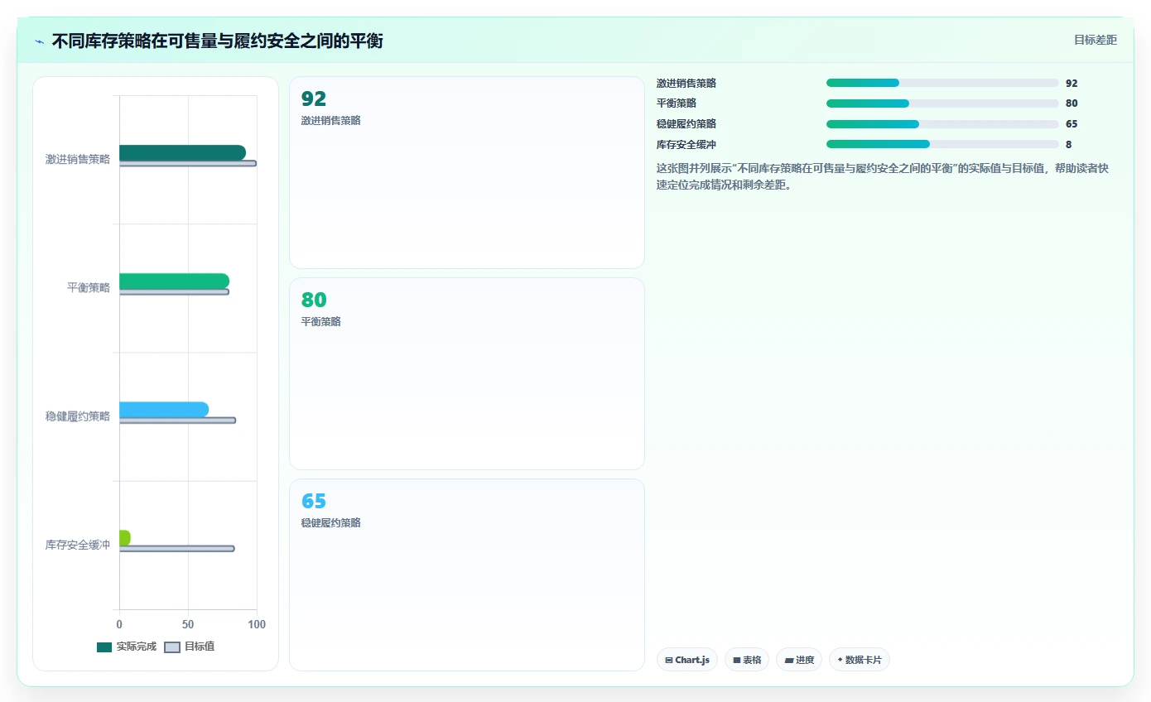Click the main title 不同库存策略在可售量与履约安全之间的平衡
Image resolution: width=1151 pixels, height=702 pixels.
point(218,41)
